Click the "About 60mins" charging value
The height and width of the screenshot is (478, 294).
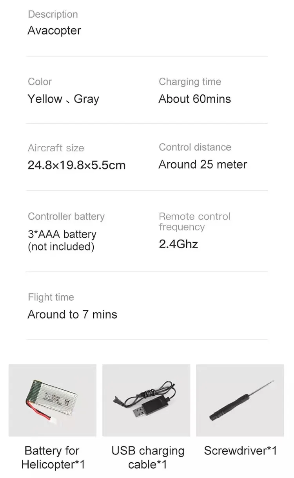point(194,99)
